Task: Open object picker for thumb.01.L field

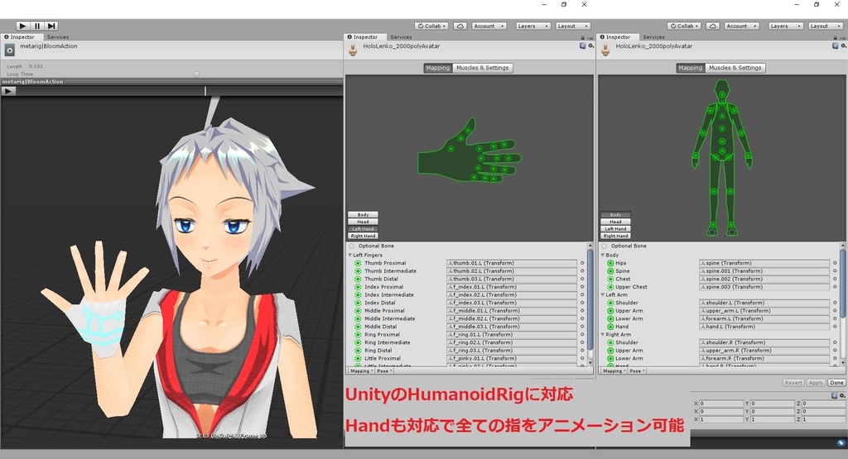Action: (x=582, y=264)
